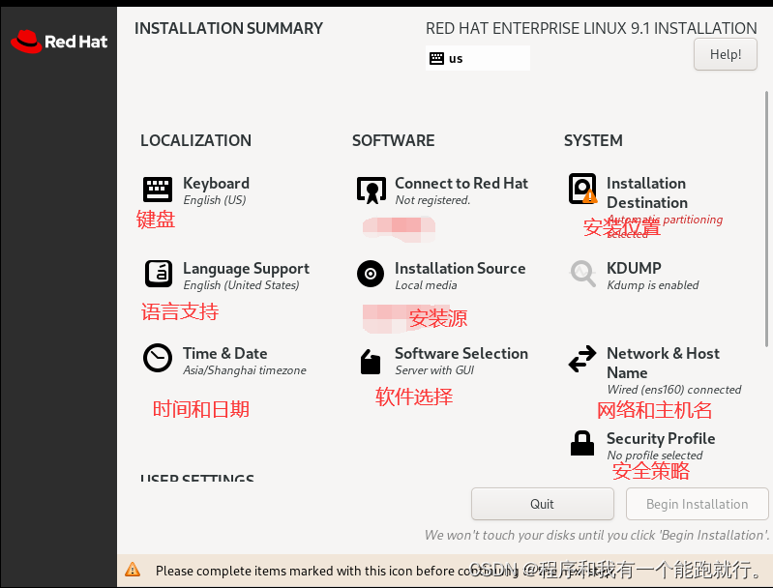
Task: Click the vertical scrollbar on the right
Action: pyautogui.click(x=766, y=219)
